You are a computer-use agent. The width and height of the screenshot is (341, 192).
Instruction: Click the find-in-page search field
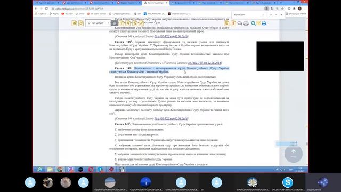coord(247,15)
